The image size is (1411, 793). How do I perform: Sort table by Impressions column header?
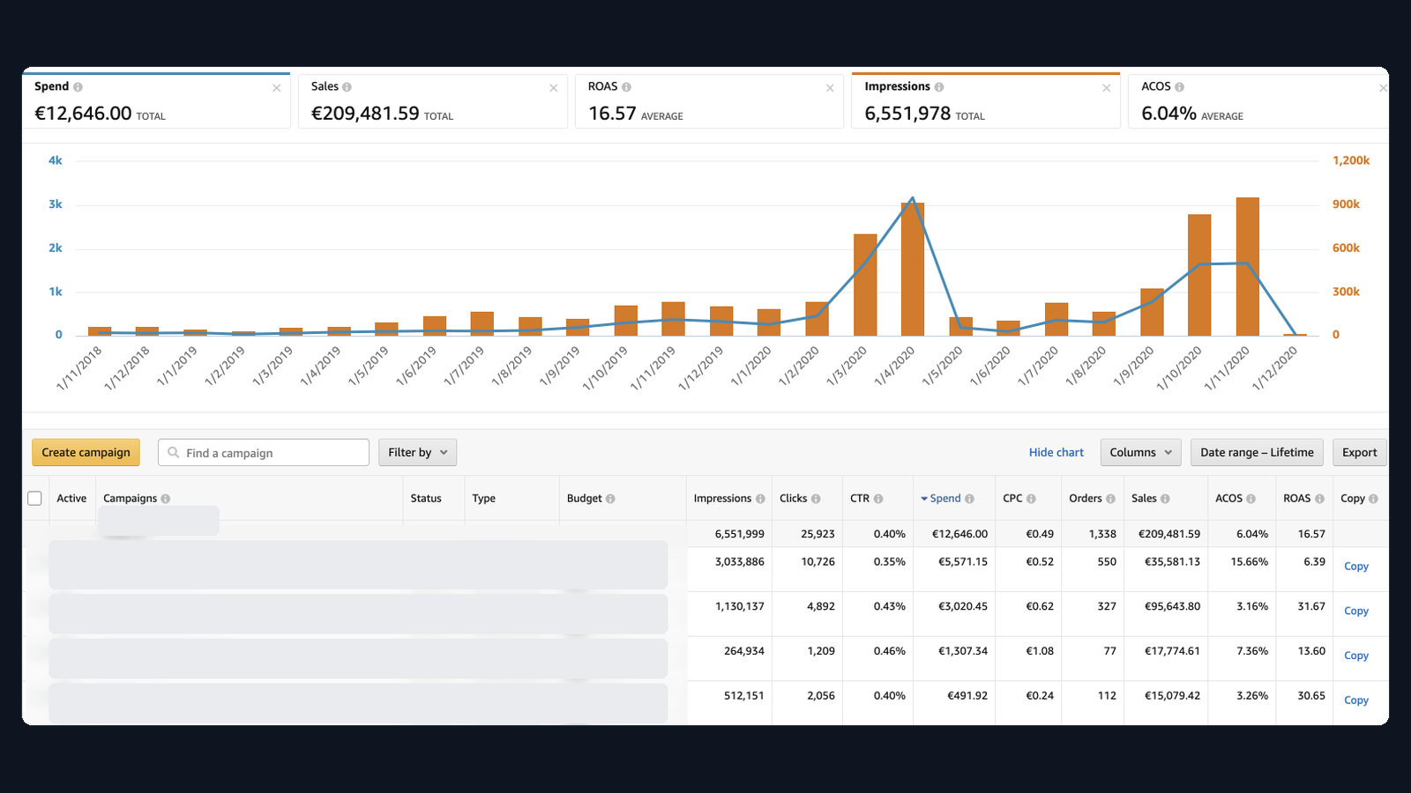click(x=722, y=499)
